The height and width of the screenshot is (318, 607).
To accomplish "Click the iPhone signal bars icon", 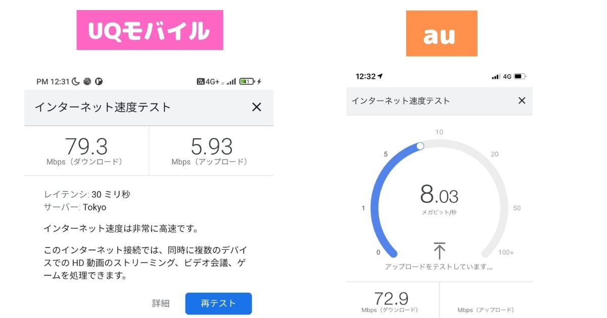I will tap(495, 77).
